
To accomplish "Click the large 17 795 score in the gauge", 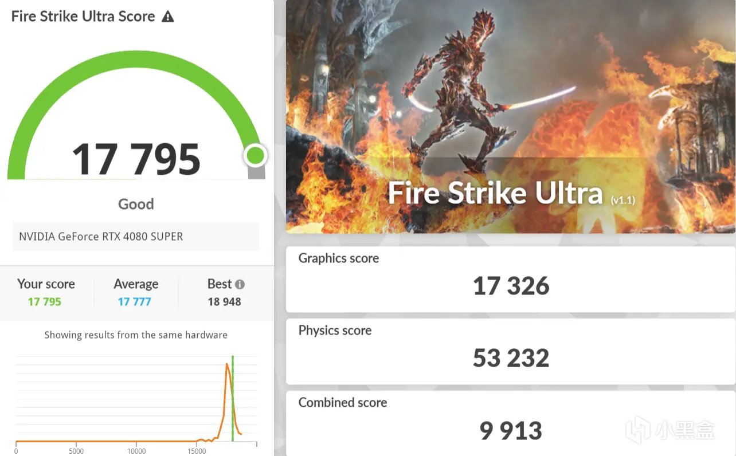I will [x=136, y=159].
